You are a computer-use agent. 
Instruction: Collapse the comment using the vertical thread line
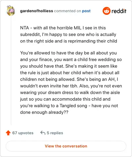point(11,70)
